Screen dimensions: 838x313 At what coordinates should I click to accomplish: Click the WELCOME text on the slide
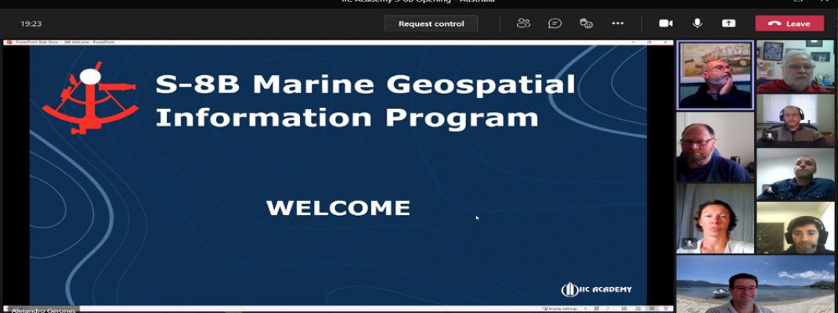tap(338, 208)
